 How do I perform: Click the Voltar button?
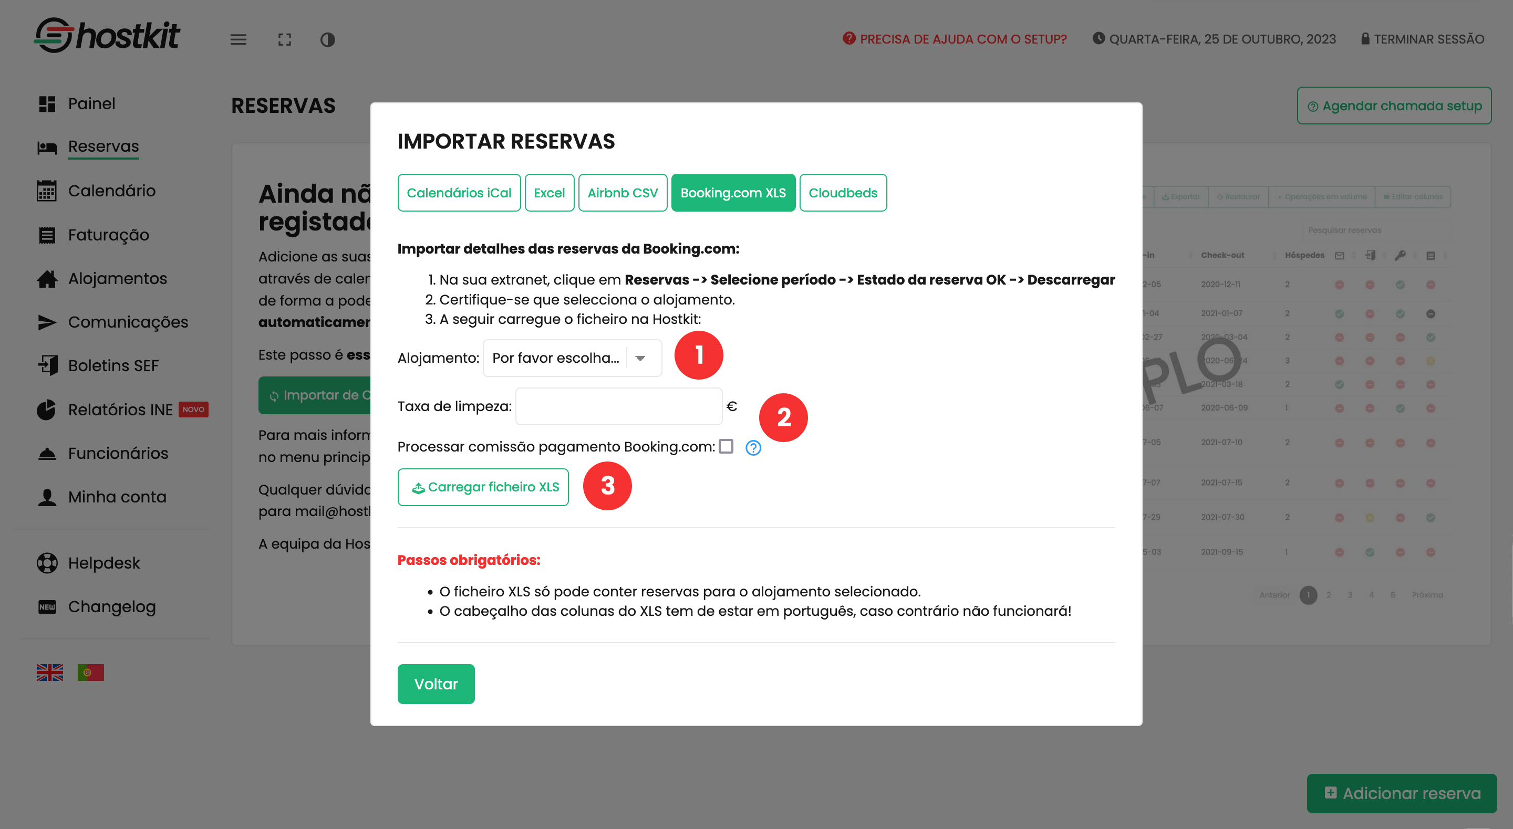click(x=436, y=684)
